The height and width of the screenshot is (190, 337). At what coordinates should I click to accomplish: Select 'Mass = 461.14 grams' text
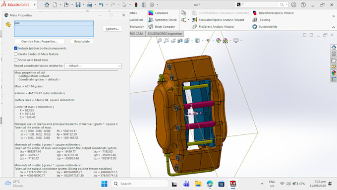click(29, 86)
